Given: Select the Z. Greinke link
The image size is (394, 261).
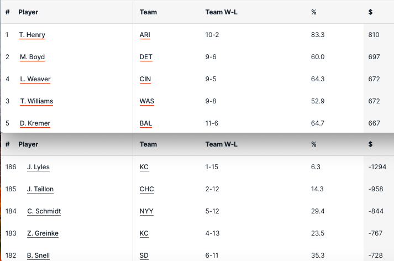Looking at the screenshot, I should [x=43, y=233].
